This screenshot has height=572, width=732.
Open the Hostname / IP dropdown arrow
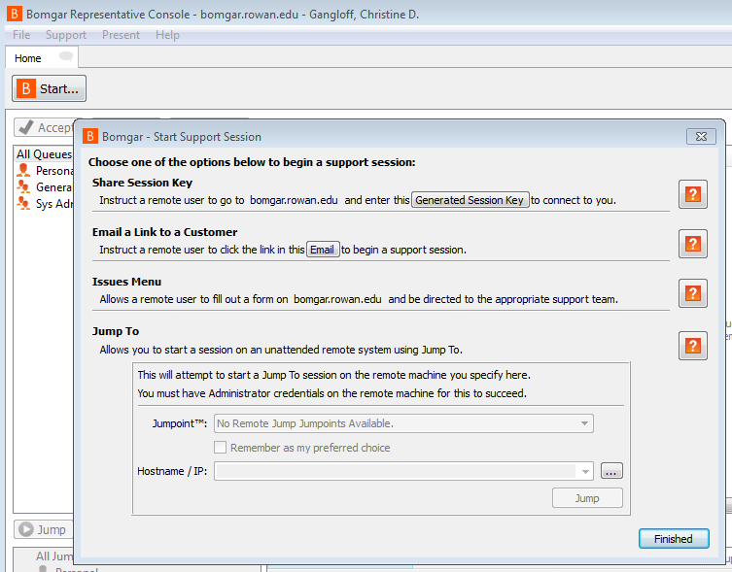584,471
